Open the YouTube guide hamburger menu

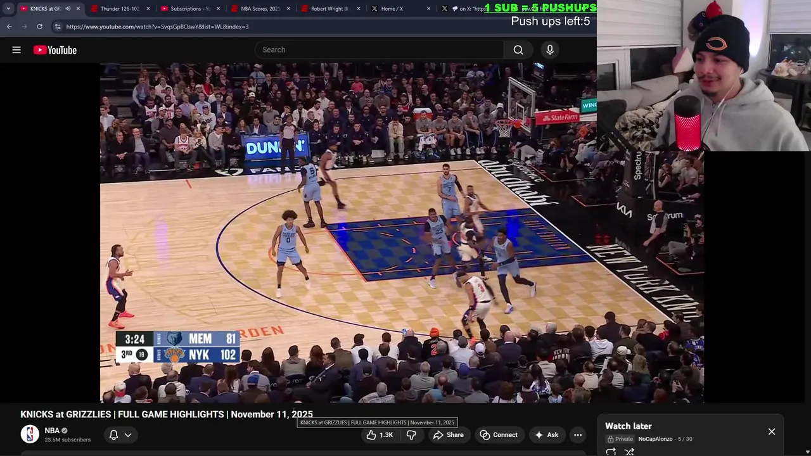(x=16, y=50)
